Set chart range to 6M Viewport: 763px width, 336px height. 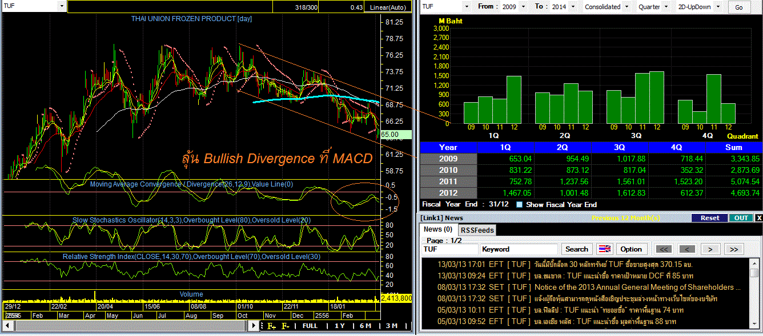tap(366, 326)
